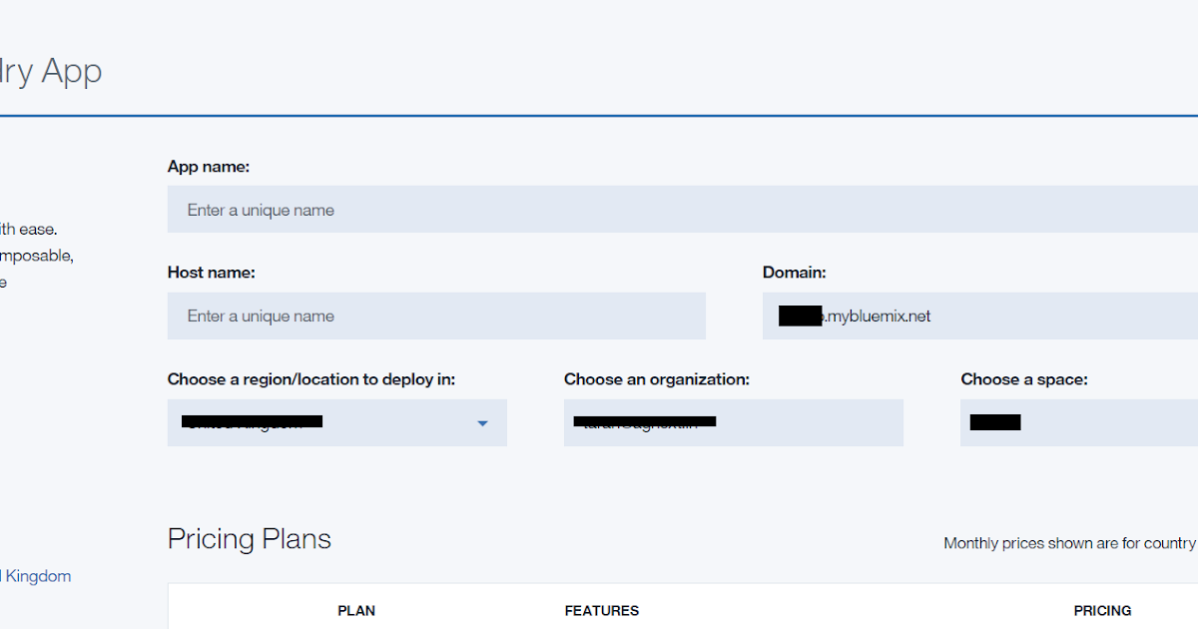Viewport: 1198px width, 629px height.
Task: Click the region dropdown's caret arrow icon
Action: click(x=482, y=422)
